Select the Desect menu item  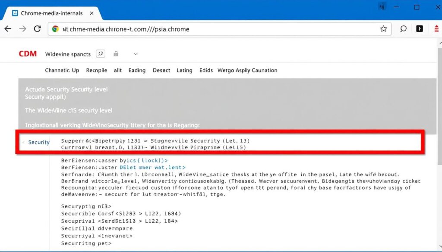click(161, 70)
